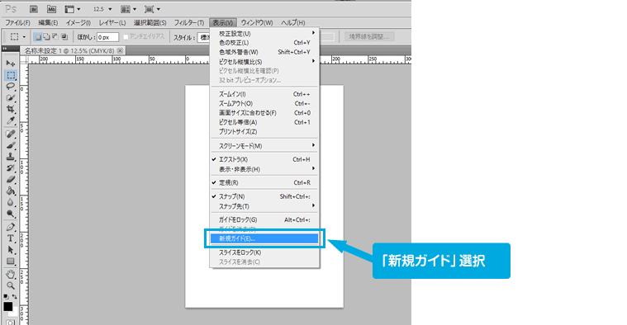Select the Hand tool
This screenshot has width=627, height=325.
11,275
